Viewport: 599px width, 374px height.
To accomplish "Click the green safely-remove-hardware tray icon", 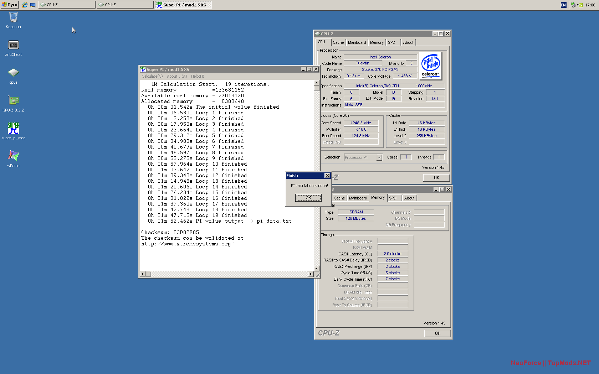I will 573,5.
